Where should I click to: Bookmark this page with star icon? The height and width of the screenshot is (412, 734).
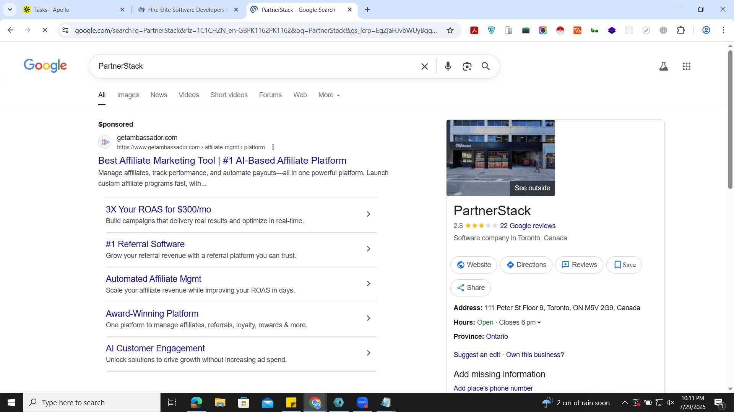[450, 31]
